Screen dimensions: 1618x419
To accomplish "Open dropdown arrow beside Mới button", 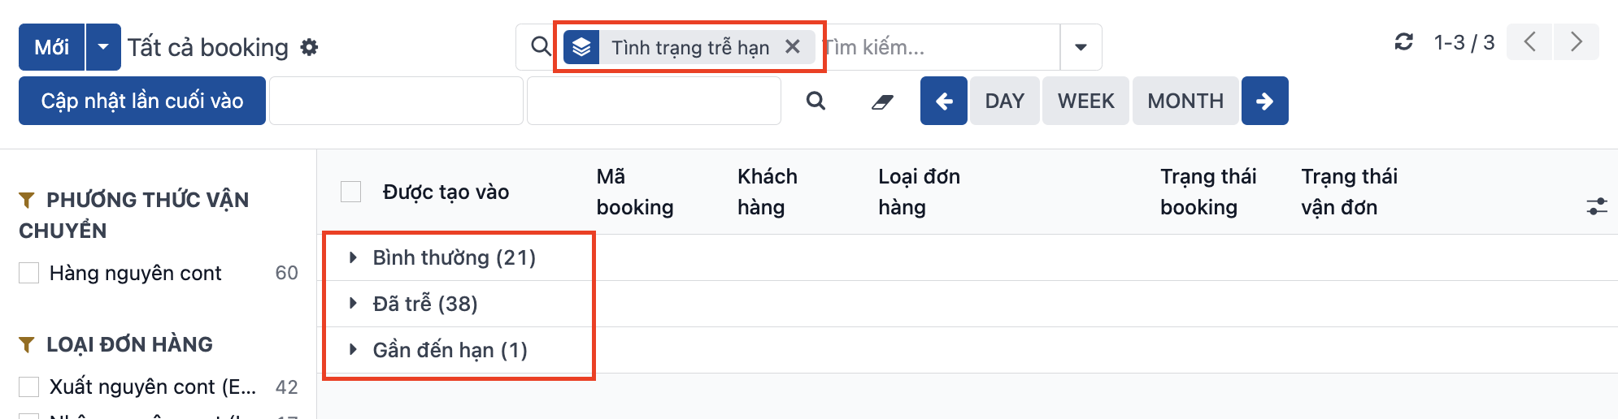I will pyautogui.click(x=103, y=47).
